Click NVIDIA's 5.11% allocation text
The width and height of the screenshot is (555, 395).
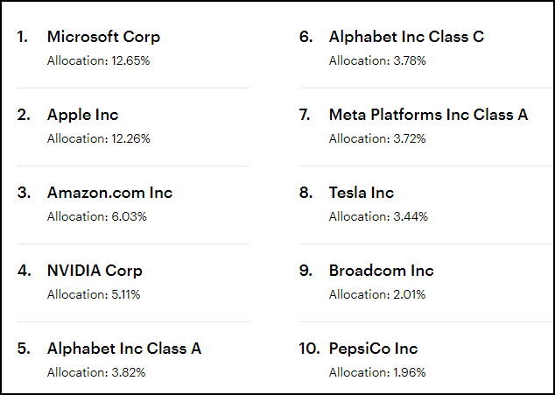pyautogui.click(x=94, y=294)
